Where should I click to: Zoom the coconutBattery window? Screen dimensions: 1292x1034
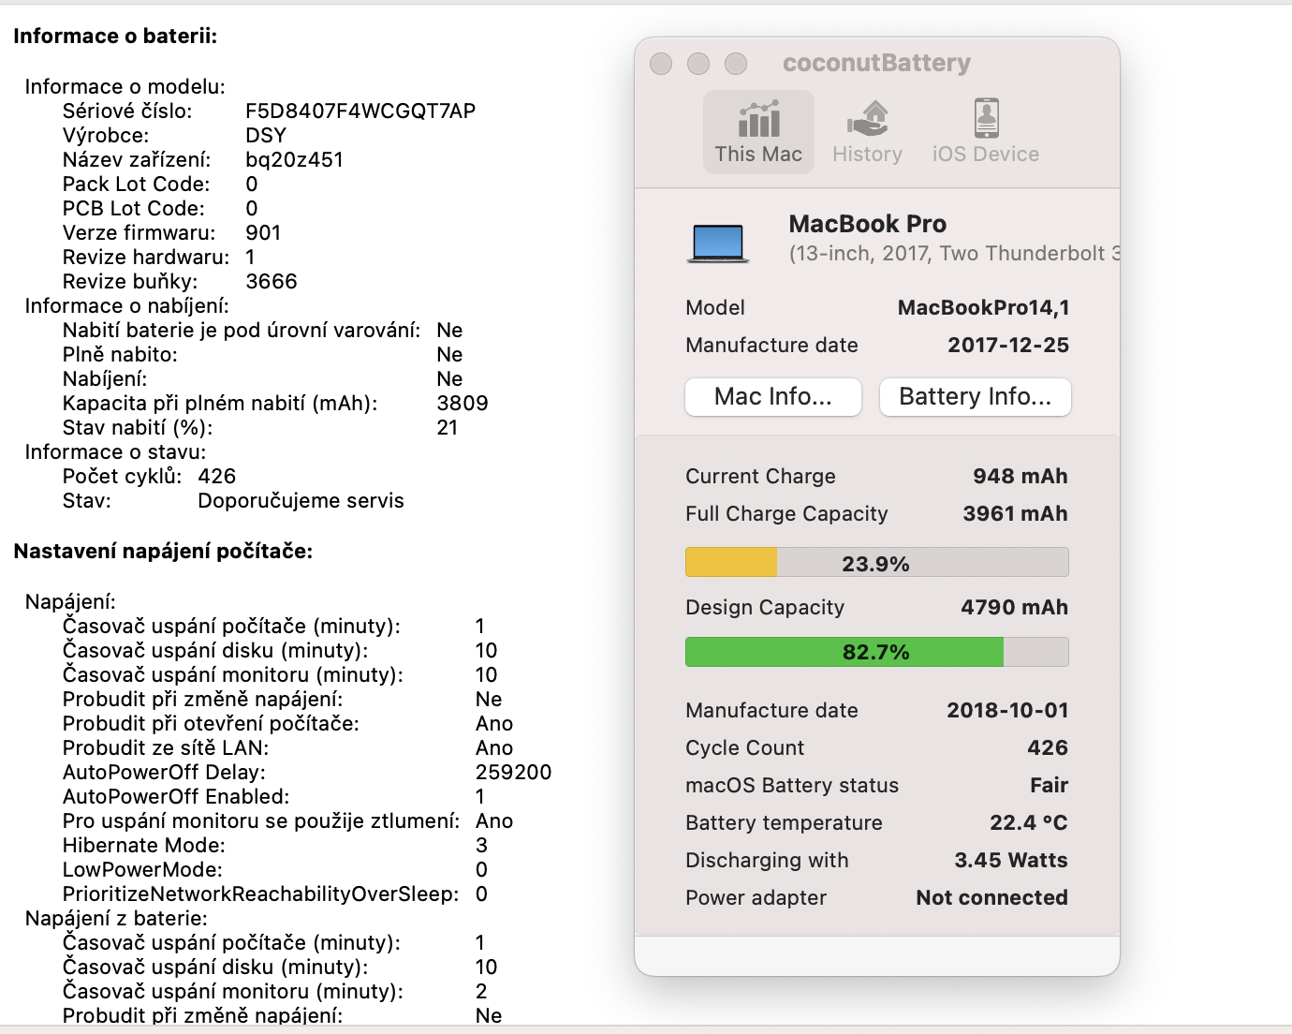coord(736,63)
